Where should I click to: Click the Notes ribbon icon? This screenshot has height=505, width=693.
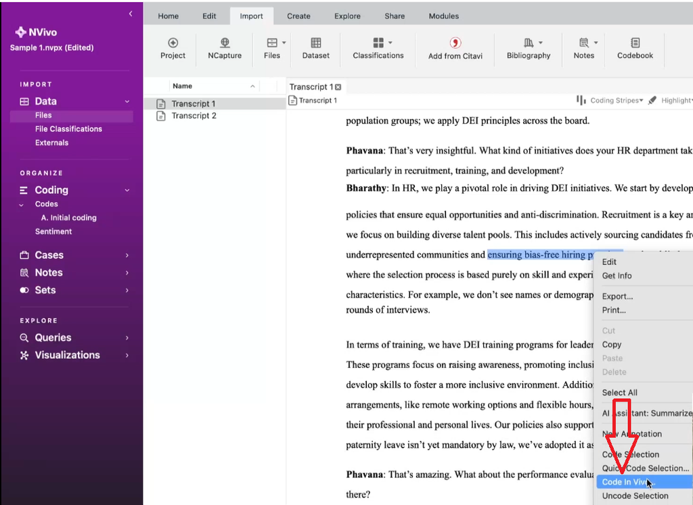pos(584,43)
